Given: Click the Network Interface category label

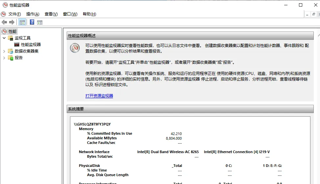Looking at the screenshot, I should (94, 152).
